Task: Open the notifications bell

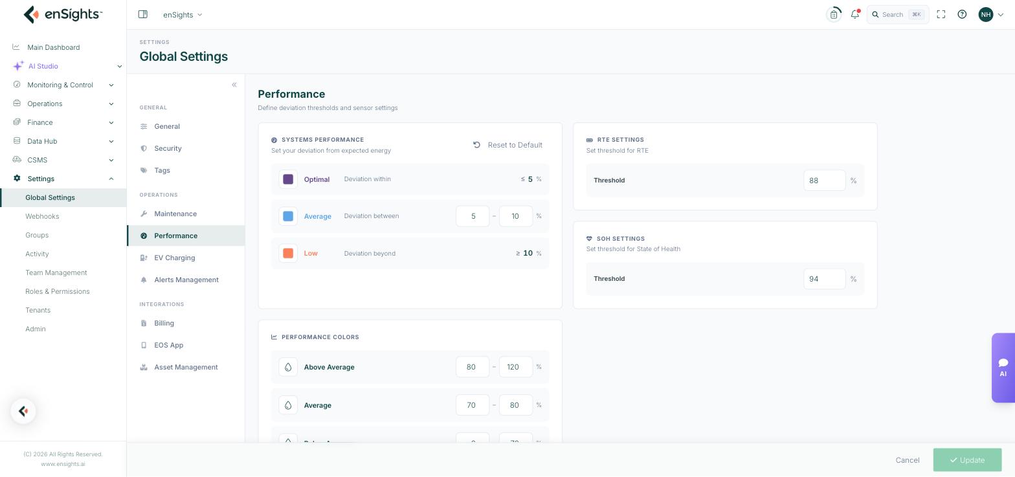Action: coord(855,14)
